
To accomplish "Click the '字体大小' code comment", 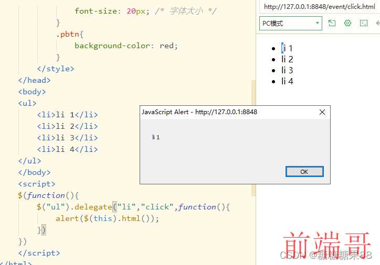I will 186,11.
